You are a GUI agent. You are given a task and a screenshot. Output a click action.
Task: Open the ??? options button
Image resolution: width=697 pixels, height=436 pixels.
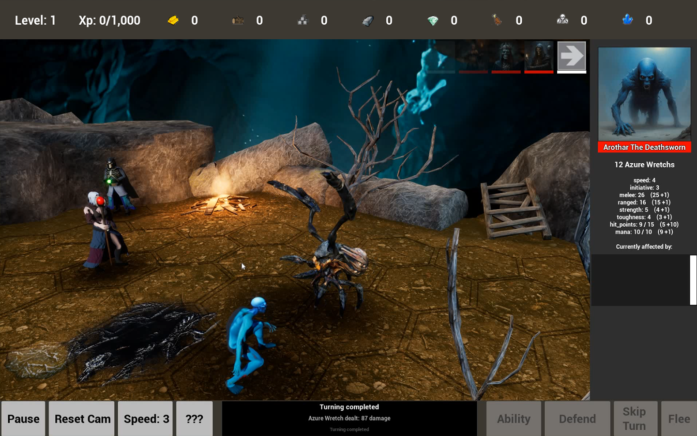(194, 419)
